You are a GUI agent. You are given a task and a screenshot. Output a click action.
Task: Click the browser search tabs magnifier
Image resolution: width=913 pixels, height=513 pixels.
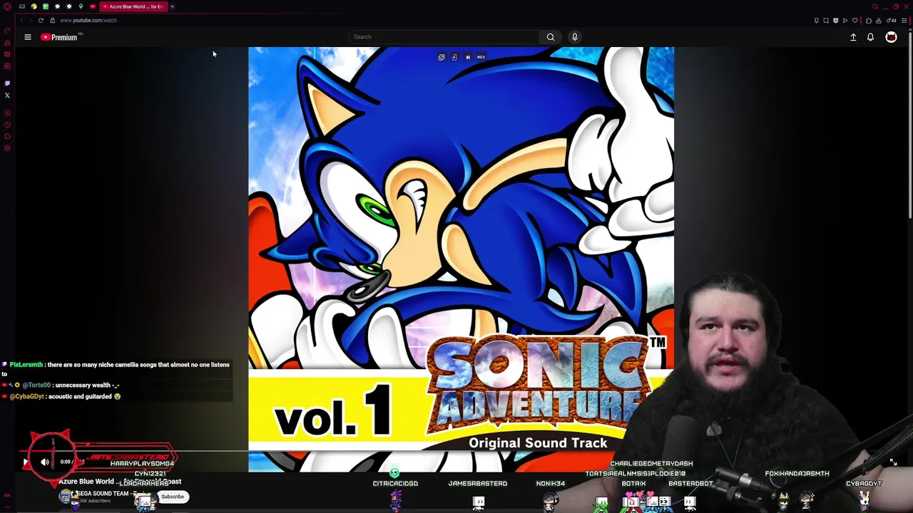pyautogui.click(x=875, y=6)
